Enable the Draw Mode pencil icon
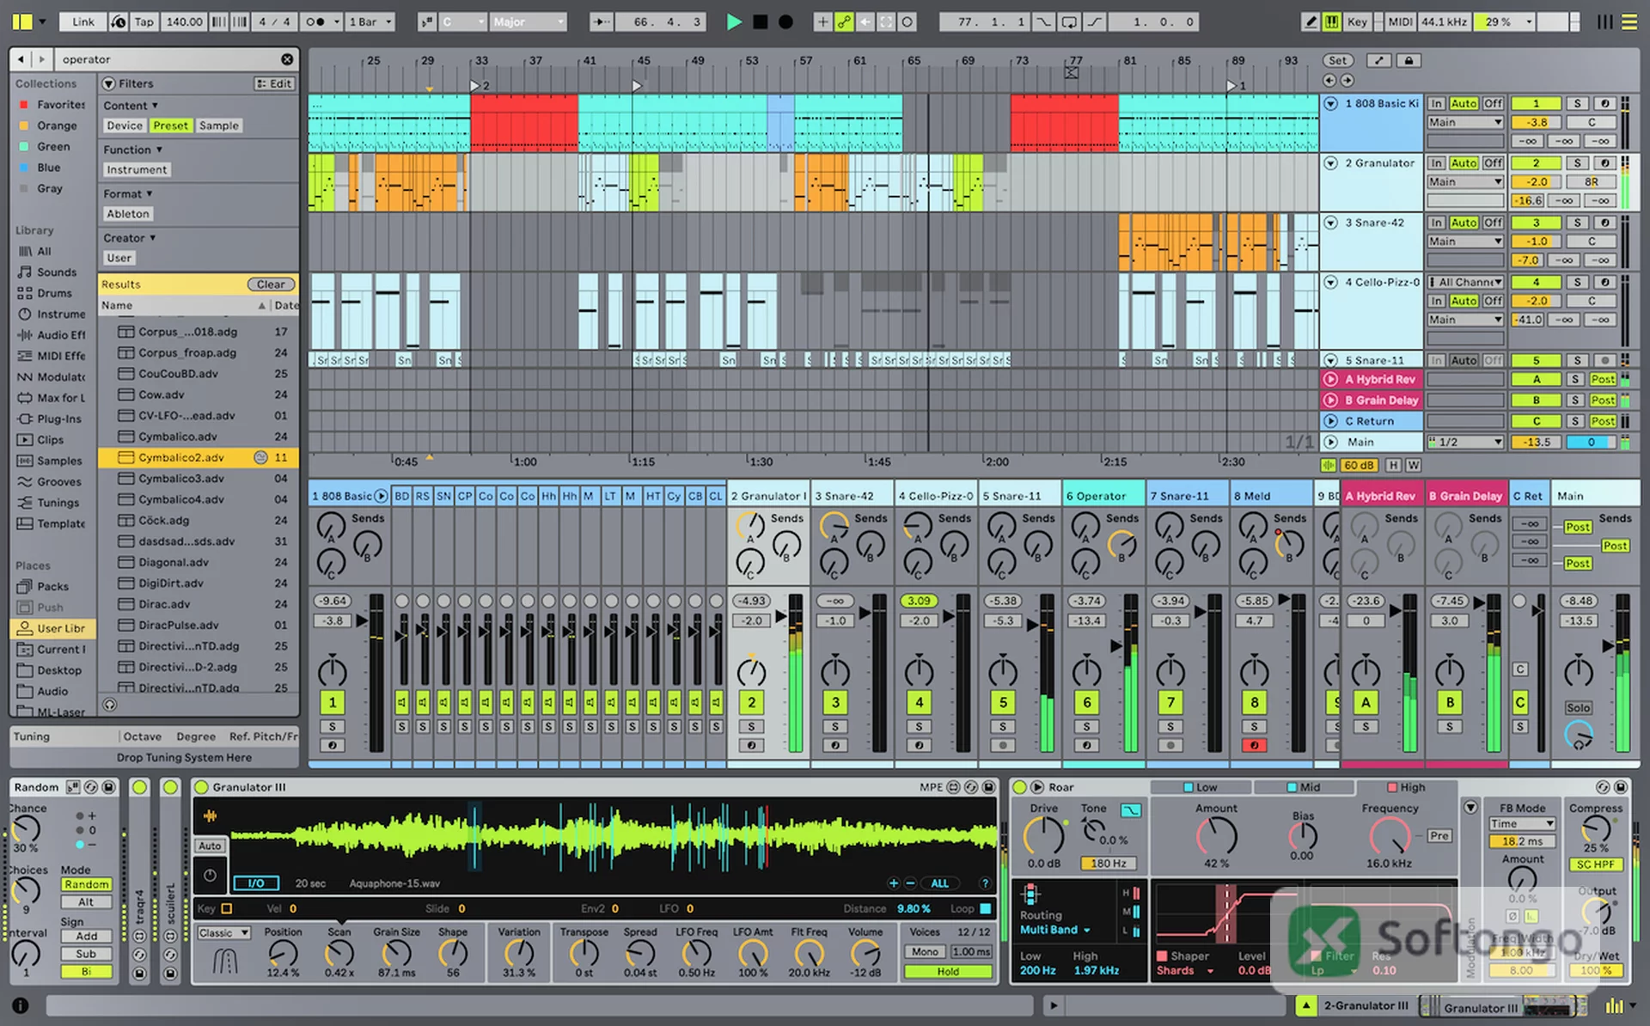Screen dimensions: 1650x1026 [x=1310, y=22]
